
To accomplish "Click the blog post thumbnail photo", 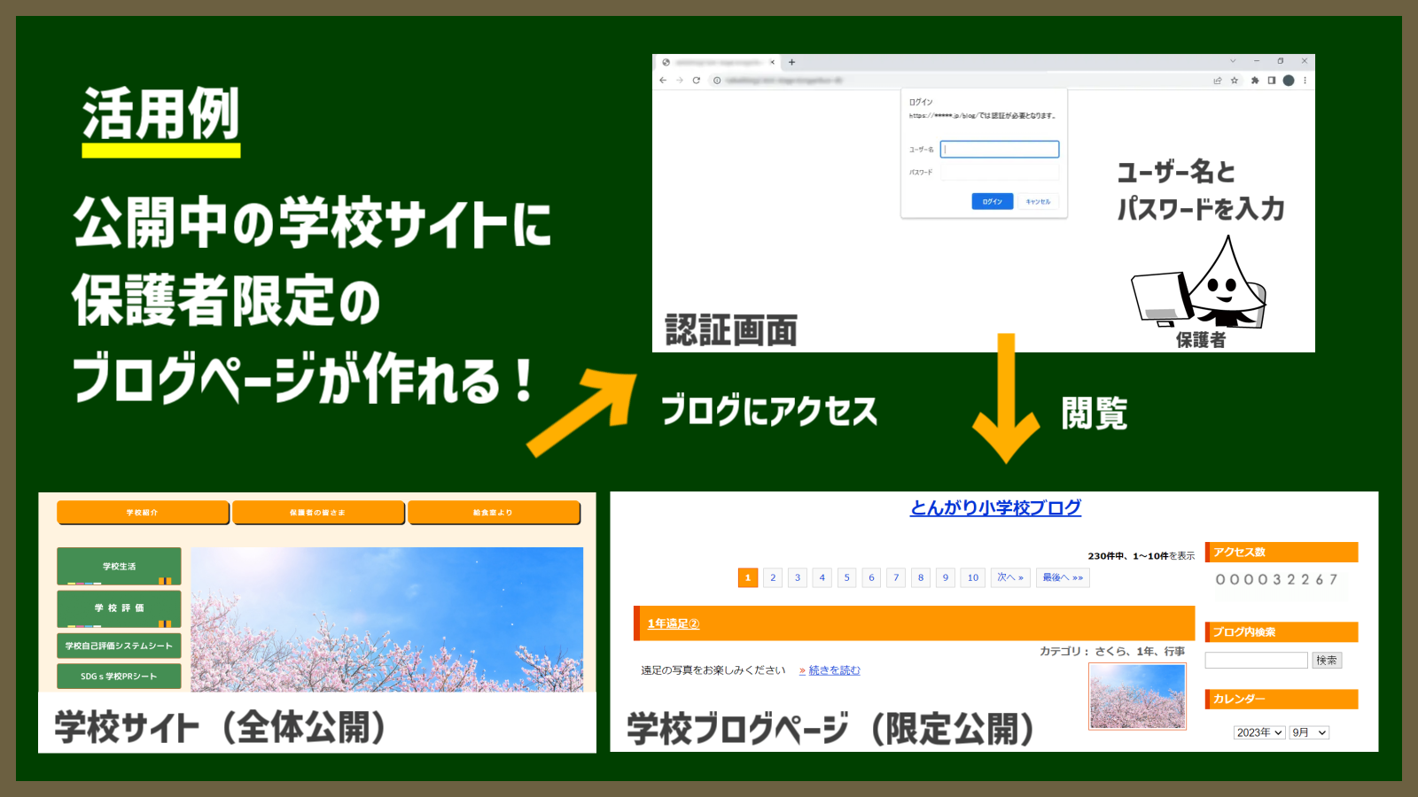I will pyautogui.click(x=1137, y=696).
